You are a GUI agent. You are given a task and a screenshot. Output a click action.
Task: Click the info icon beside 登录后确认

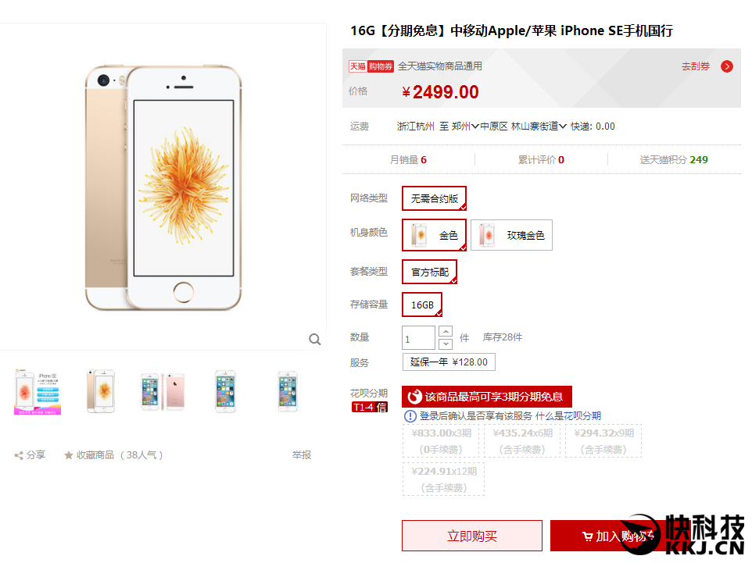tap(410, 416)
